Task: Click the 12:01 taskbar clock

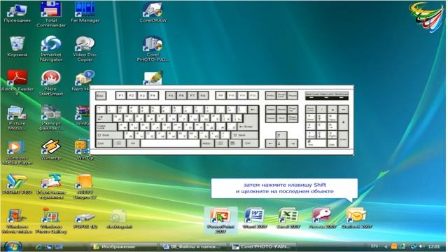Action: point(434,246)
